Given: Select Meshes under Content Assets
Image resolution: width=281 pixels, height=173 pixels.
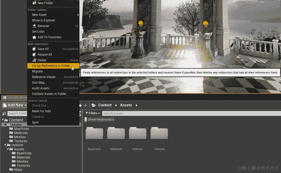Looking at the screenshot, I should pyautogui.click(x=20, y=137).
